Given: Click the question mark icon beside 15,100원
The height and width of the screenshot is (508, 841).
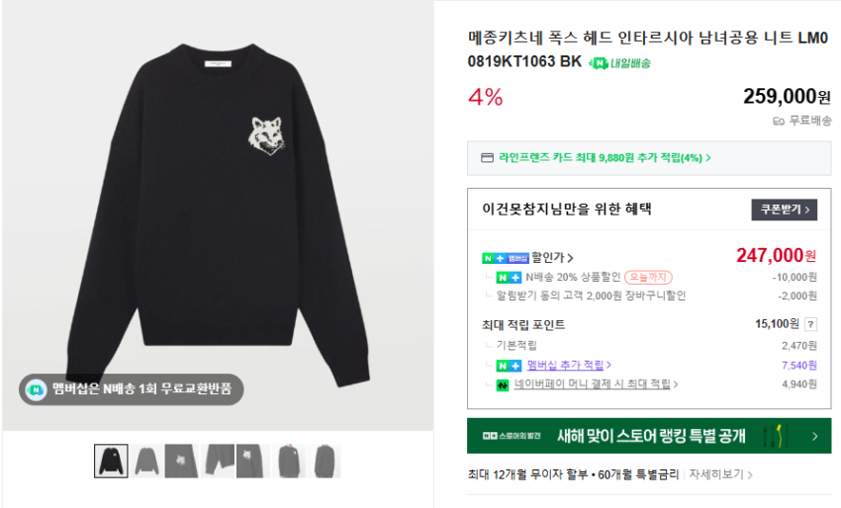Looking at the screenshot, I should click(810, 323).
